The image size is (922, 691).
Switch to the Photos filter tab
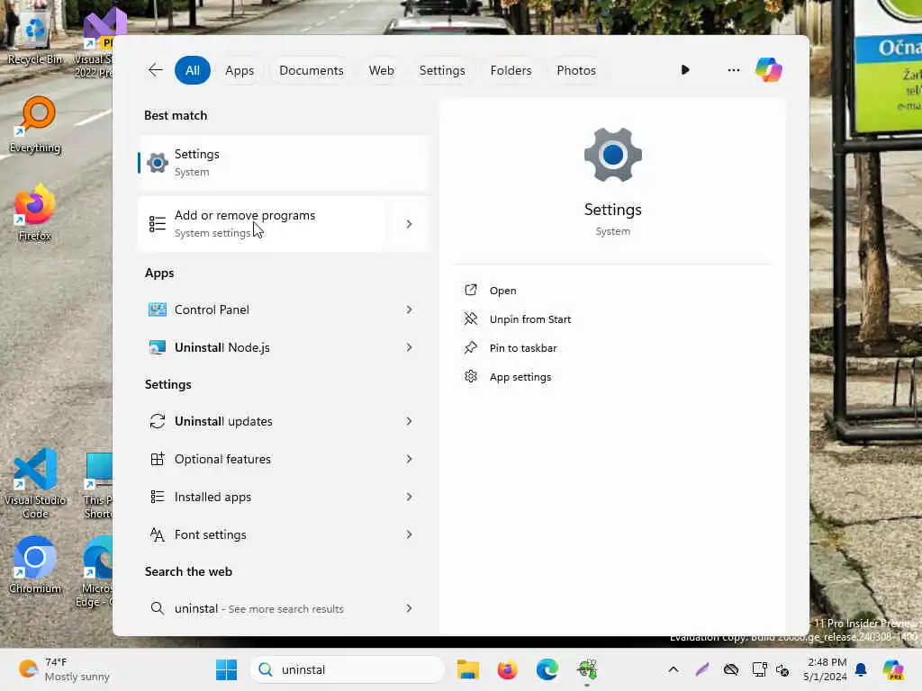coord(575,70)
